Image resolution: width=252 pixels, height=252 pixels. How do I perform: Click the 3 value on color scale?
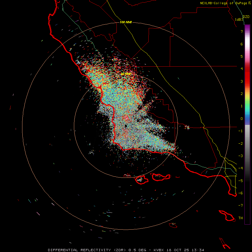pyautogui.click(x=242, y=81)
